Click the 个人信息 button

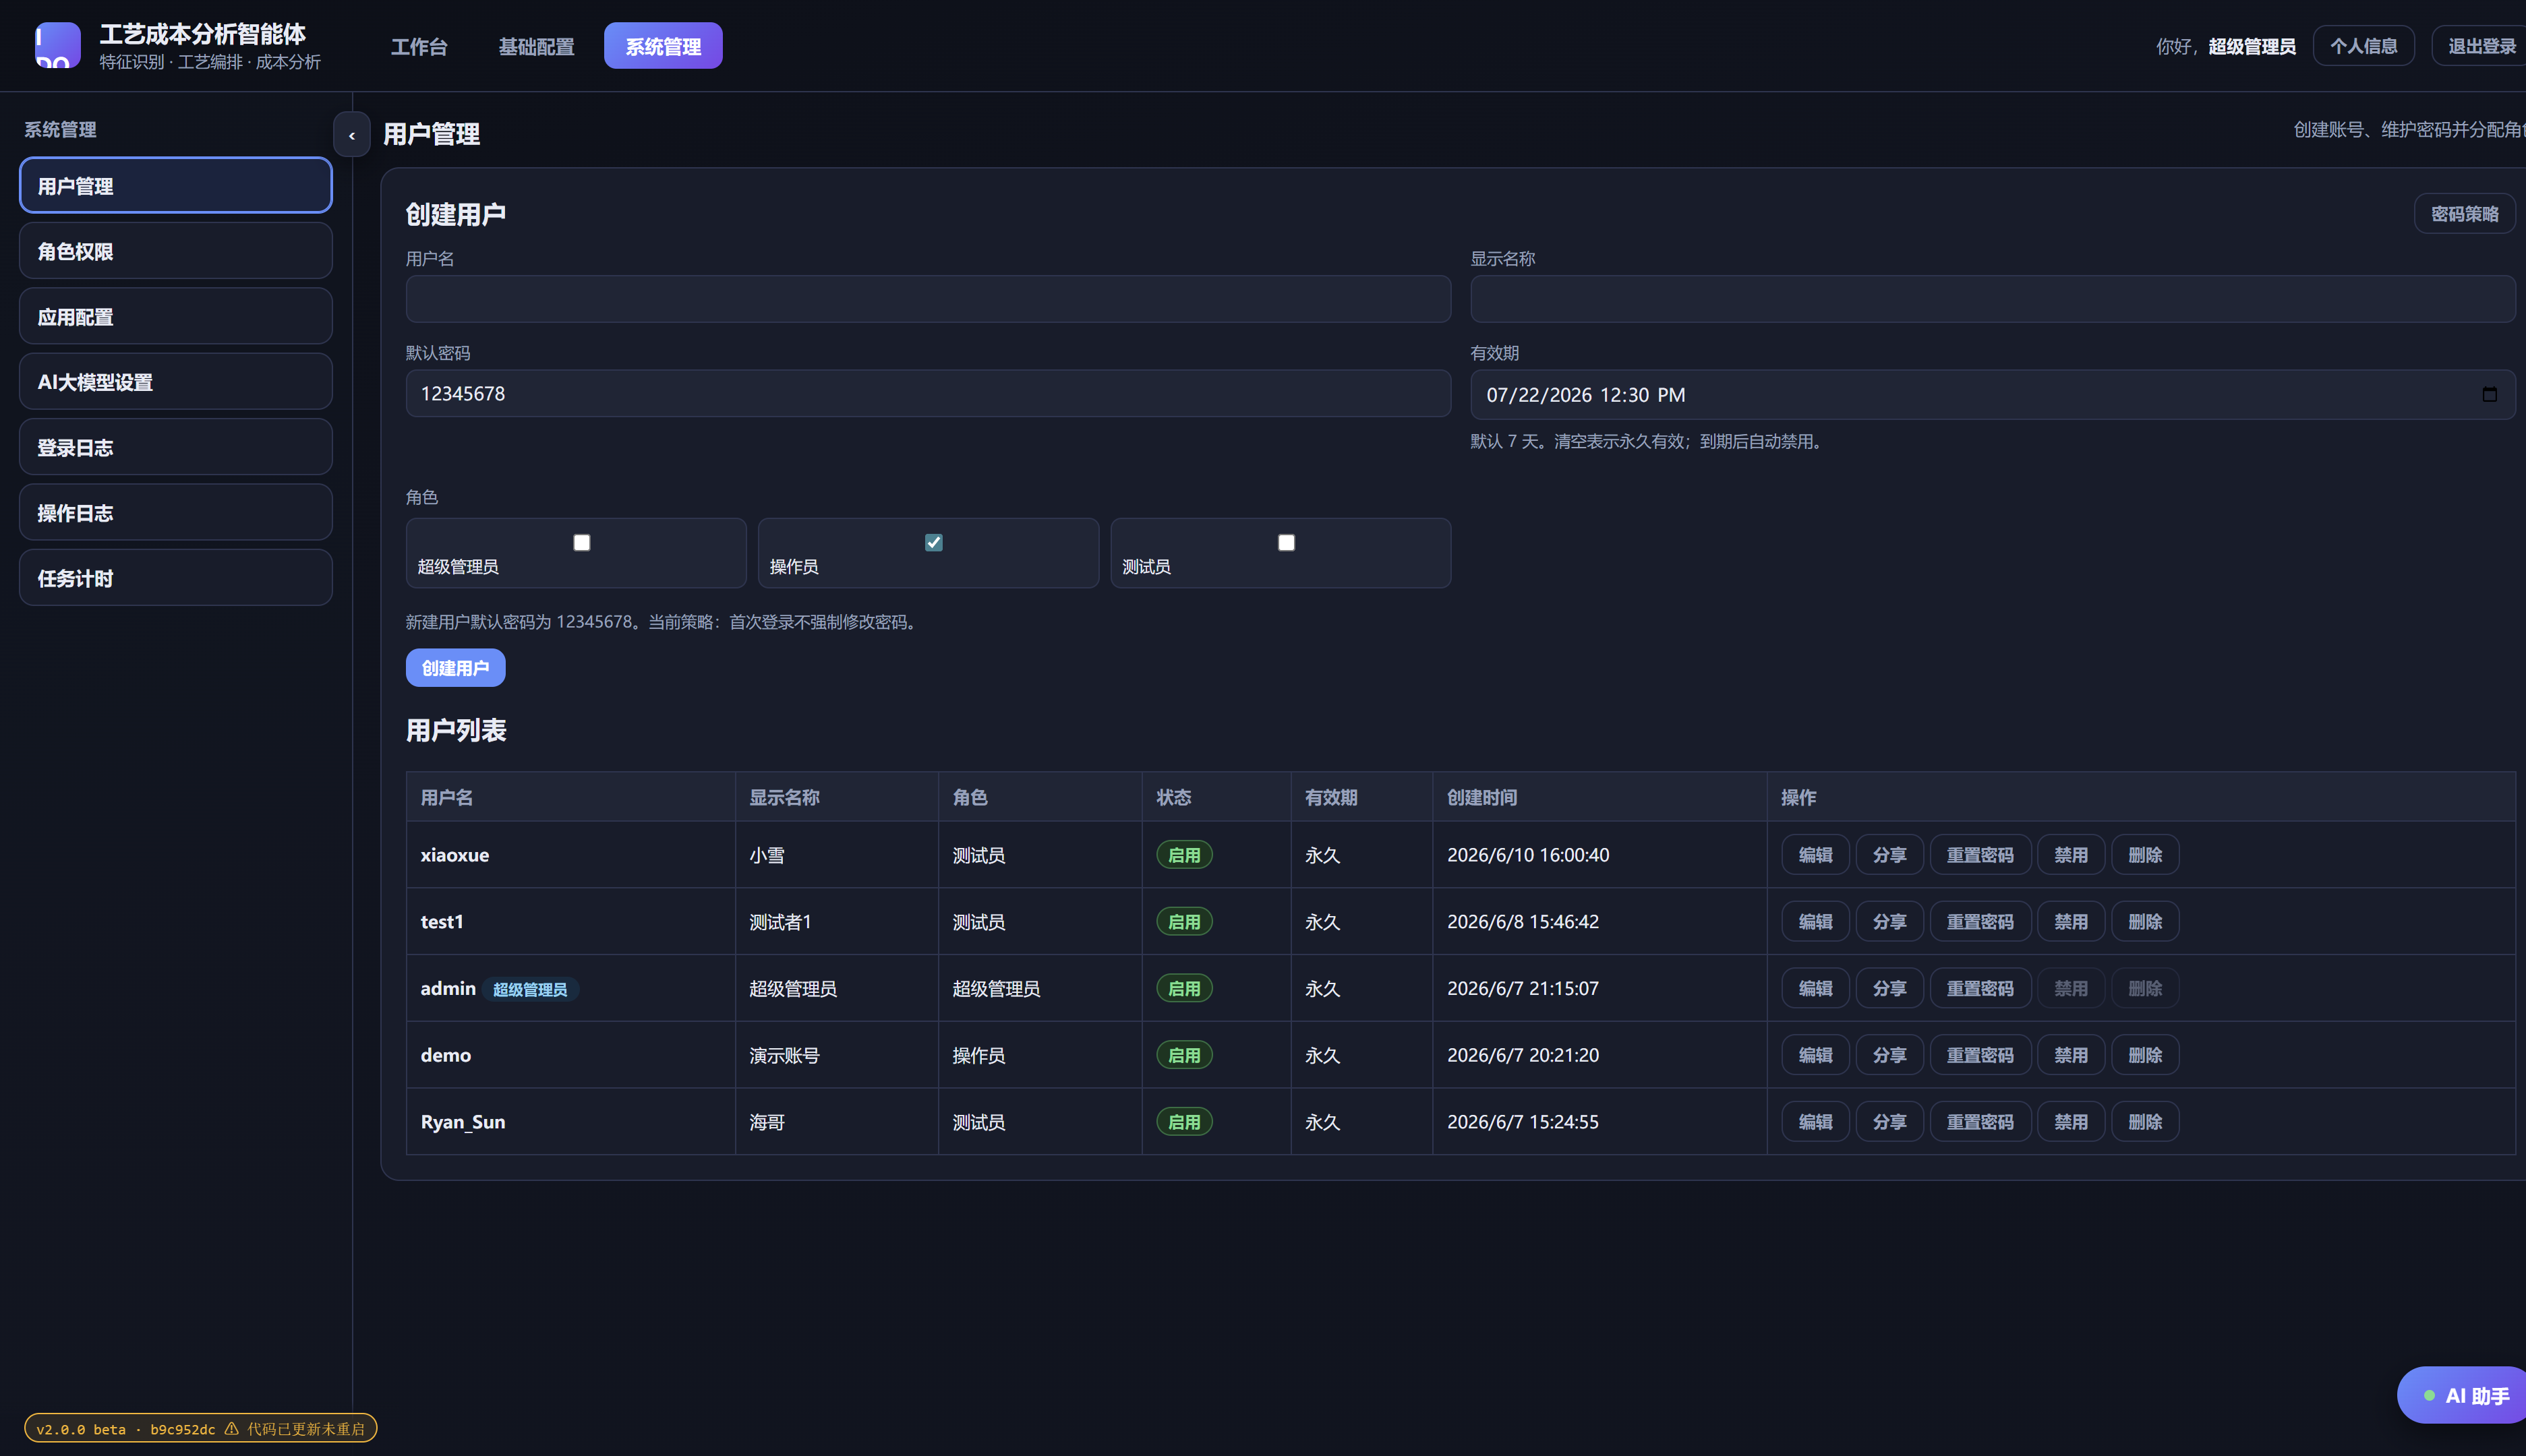point(2363,46)
